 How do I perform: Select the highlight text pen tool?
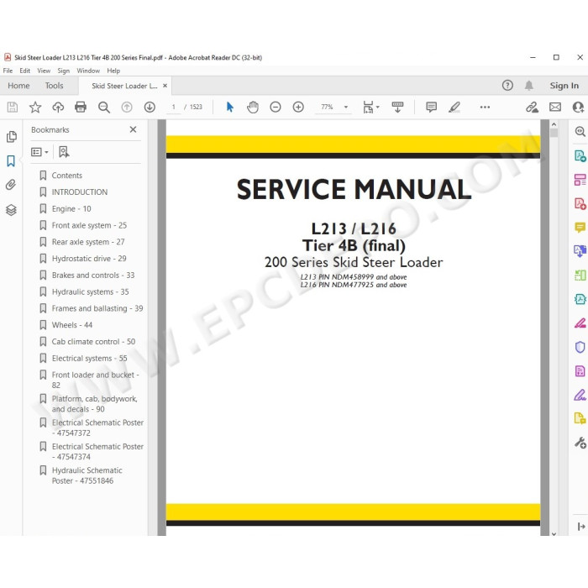point(454,108)
